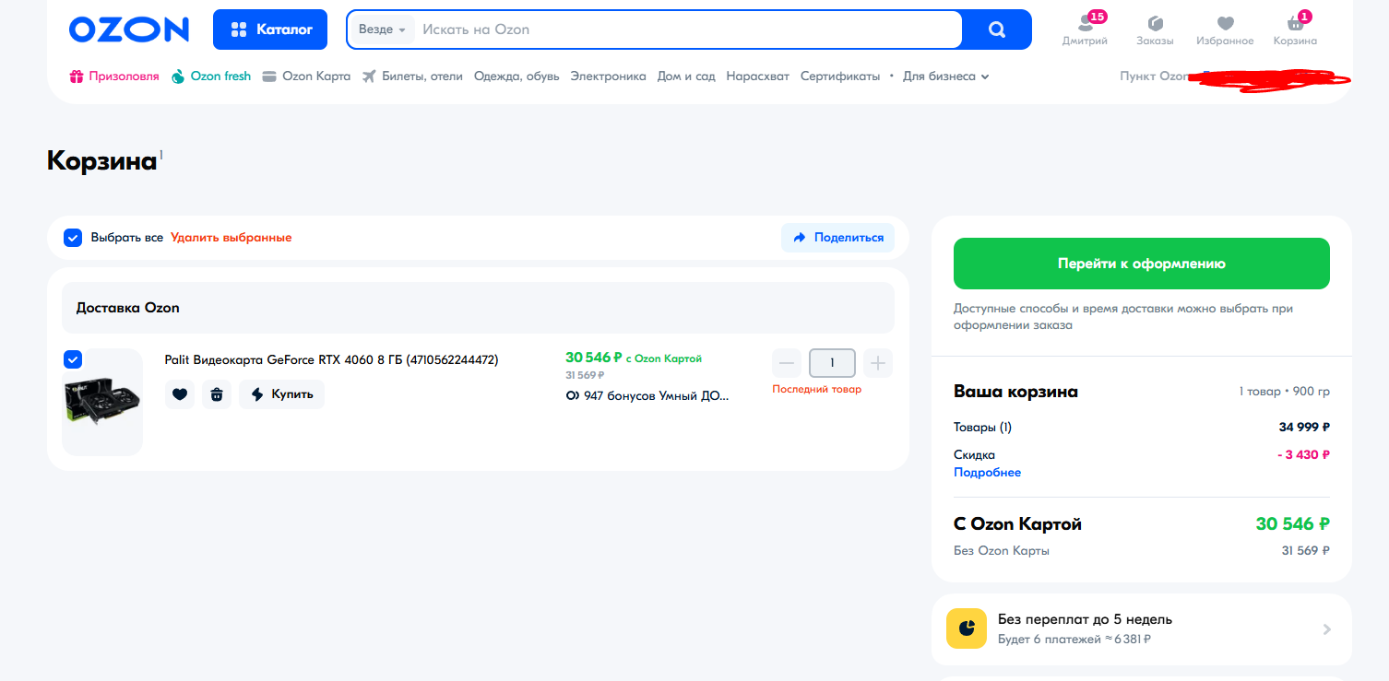The height and width of the screenshot is (681, 1389).
Task: Expand the Для бизнеса dropdown
Action: click(x=946, y=76)
